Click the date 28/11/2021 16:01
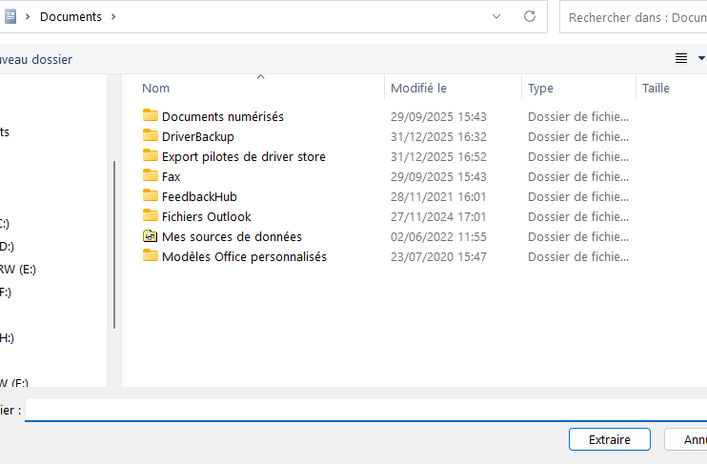This screenshot has height=464, width=707. tap(438, 196)
